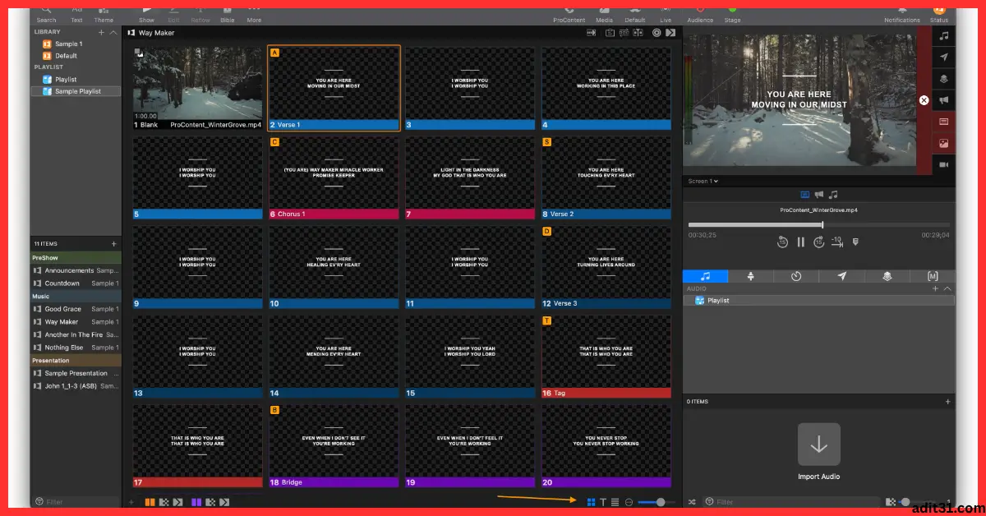Select slide 6 Chorus 1

(x=334, y=178)
